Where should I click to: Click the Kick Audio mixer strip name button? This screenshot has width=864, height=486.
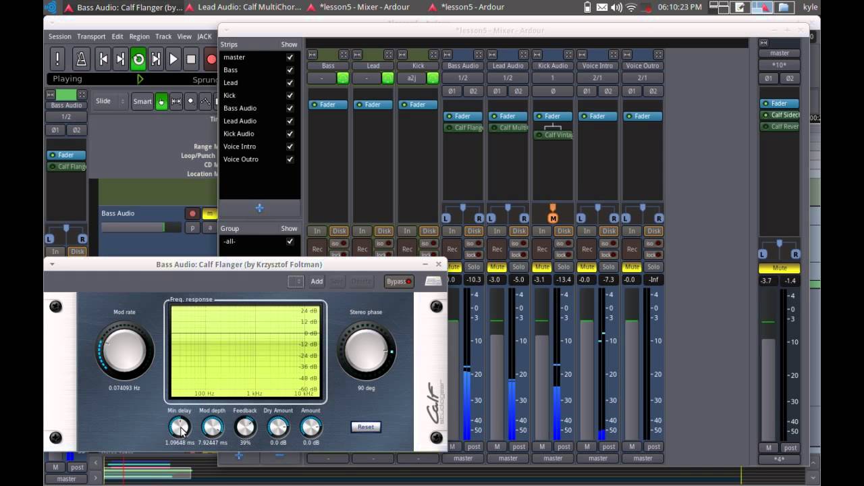[x=553, y=66]
